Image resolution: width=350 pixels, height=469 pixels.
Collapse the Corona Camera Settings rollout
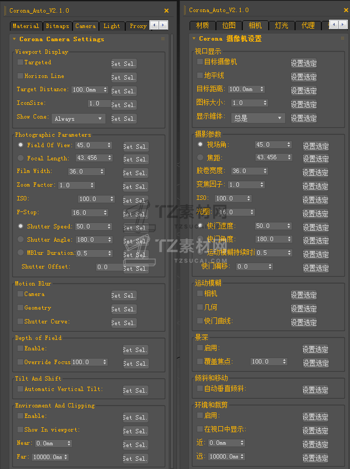click(x=14, y=39)
